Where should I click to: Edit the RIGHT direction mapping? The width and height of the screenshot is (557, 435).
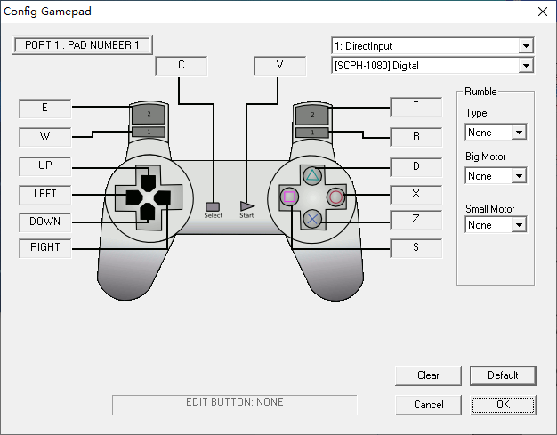tap(45, 248)
